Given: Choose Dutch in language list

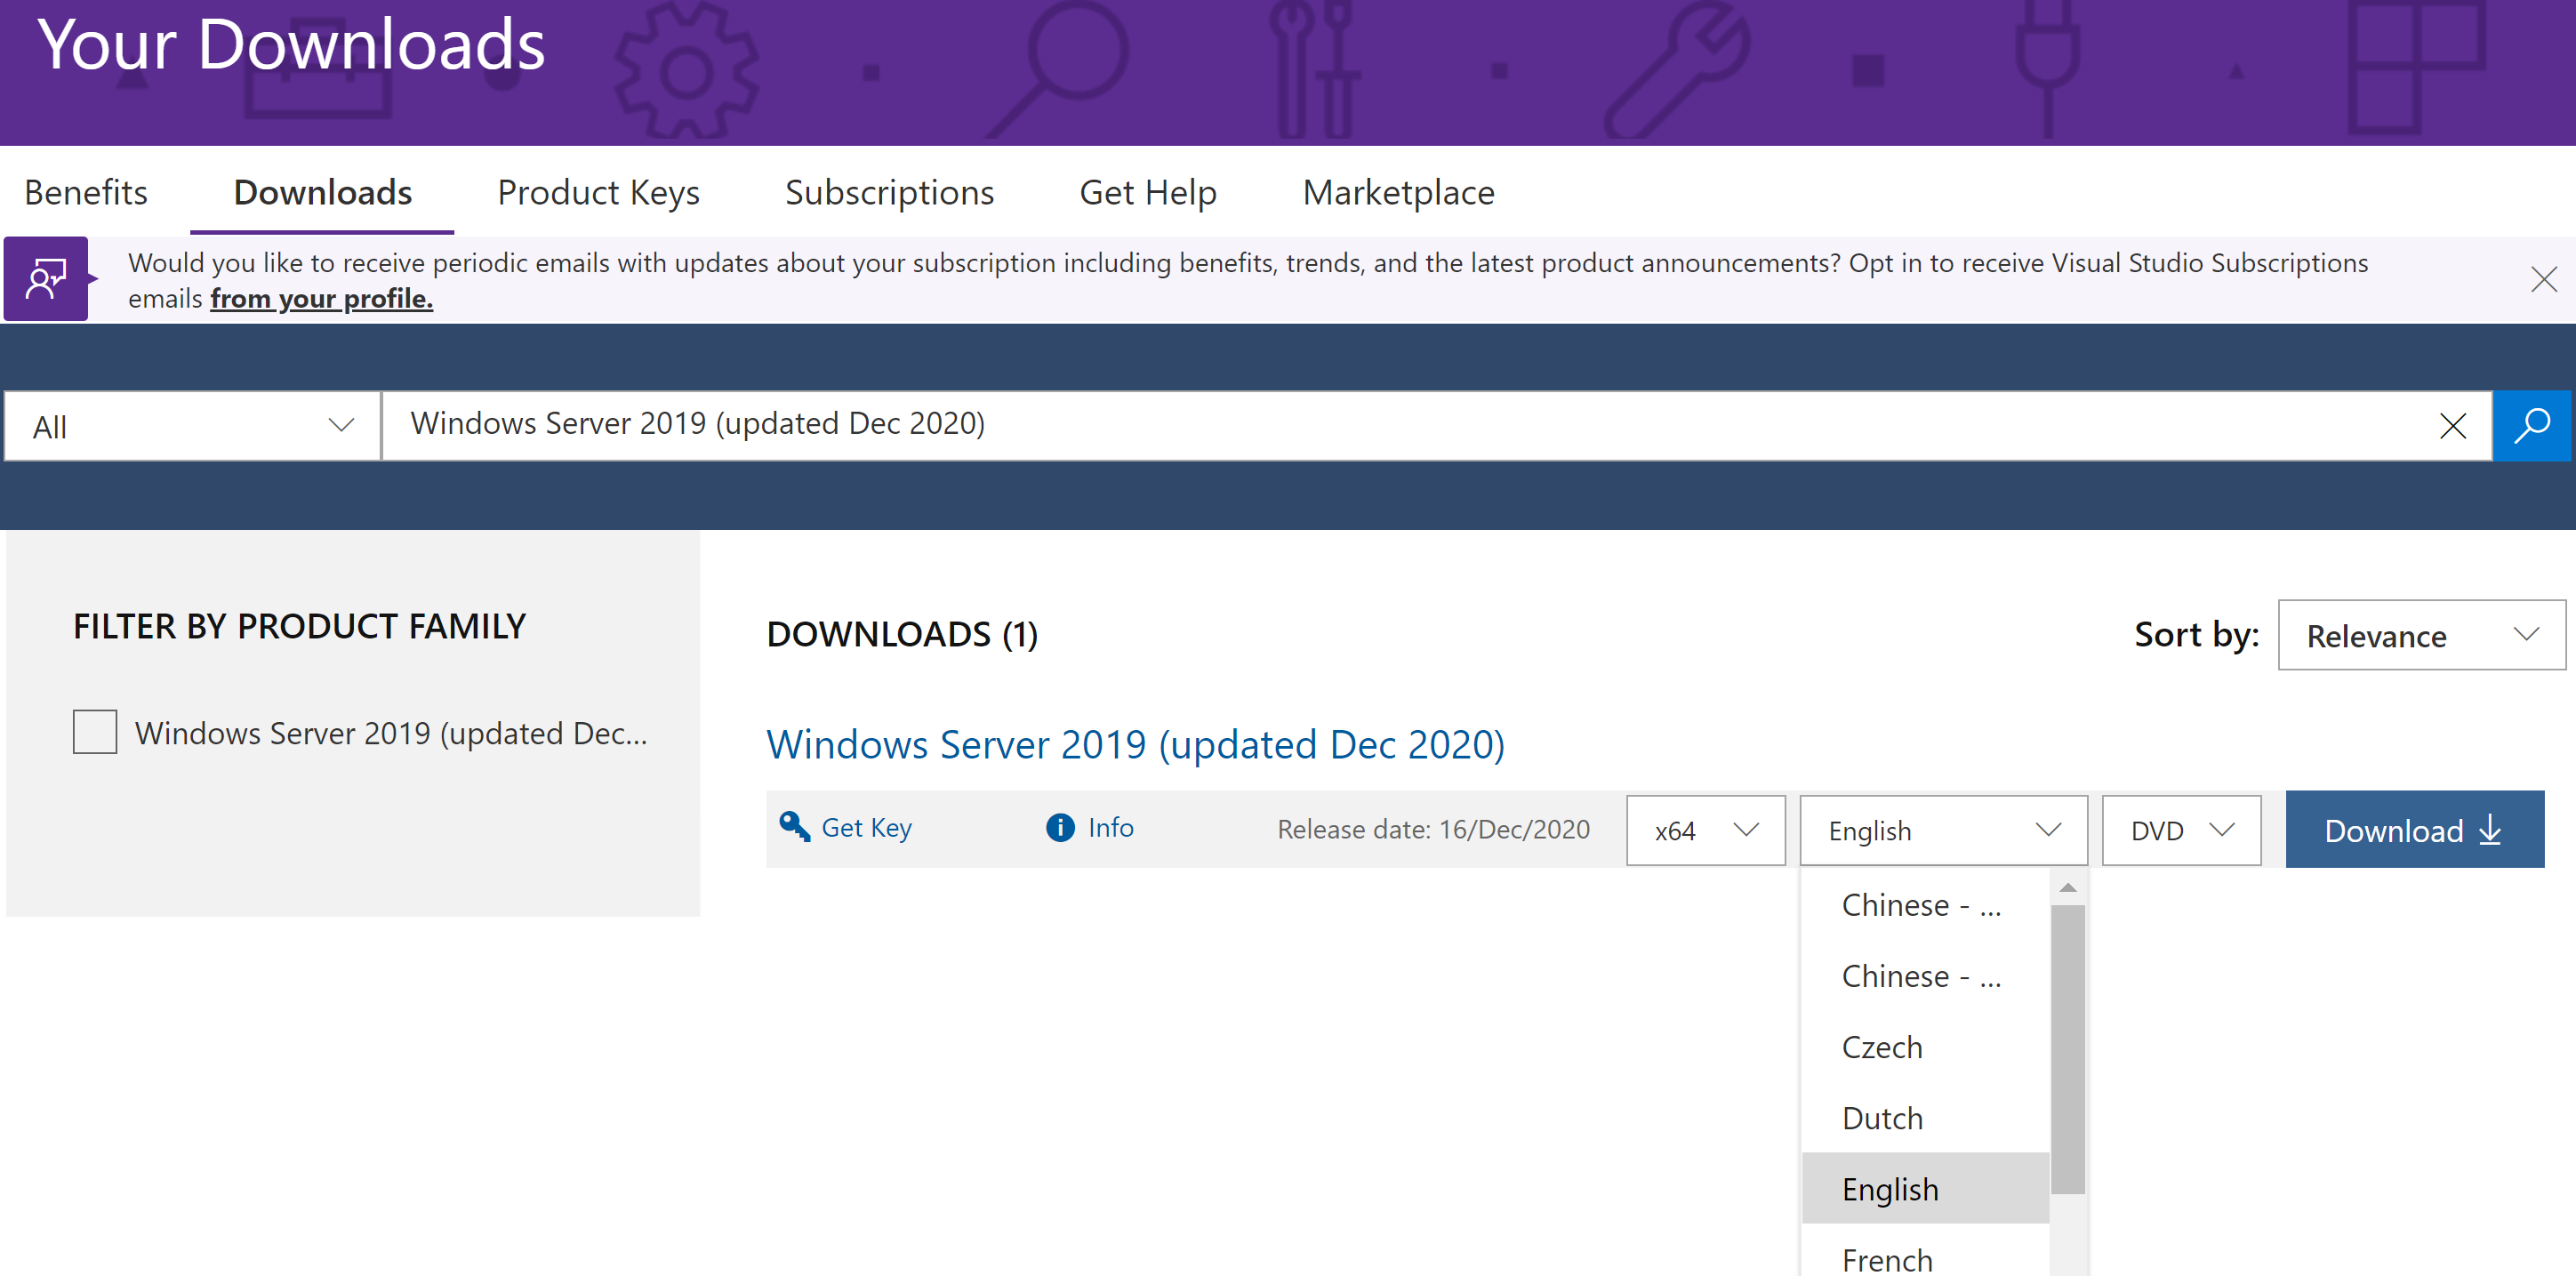Looking at the screenshot, I should (x=1925, y=1118).
